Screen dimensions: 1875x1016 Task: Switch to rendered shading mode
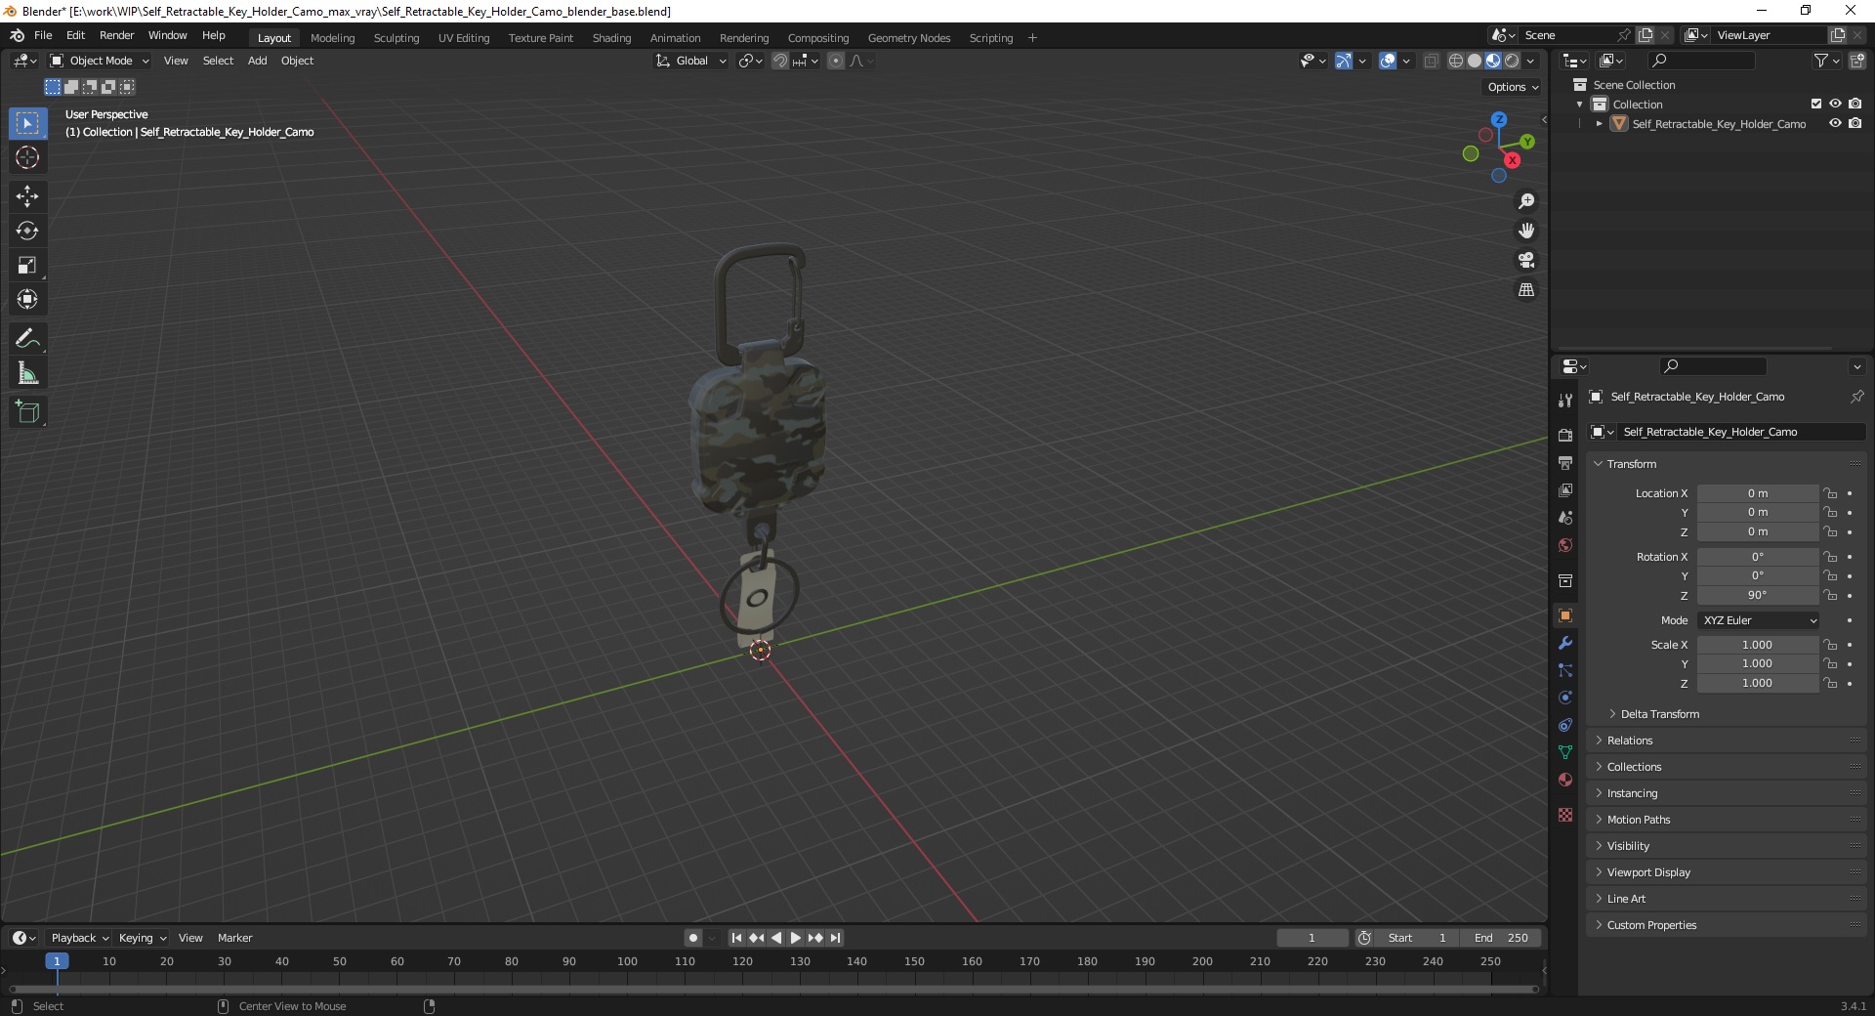(1512, 61)
